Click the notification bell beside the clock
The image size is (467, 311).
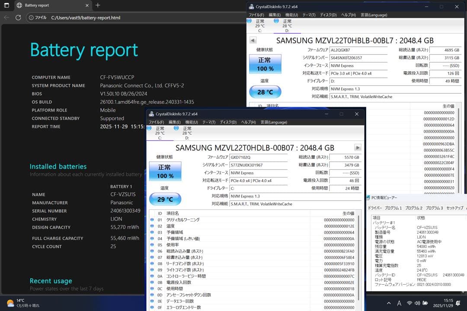coord(458,303)
